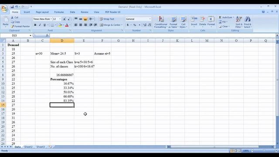This screenshot has width=279, height=157.
Task: Open the Data ribbon tab
Action: coord(72,12)
